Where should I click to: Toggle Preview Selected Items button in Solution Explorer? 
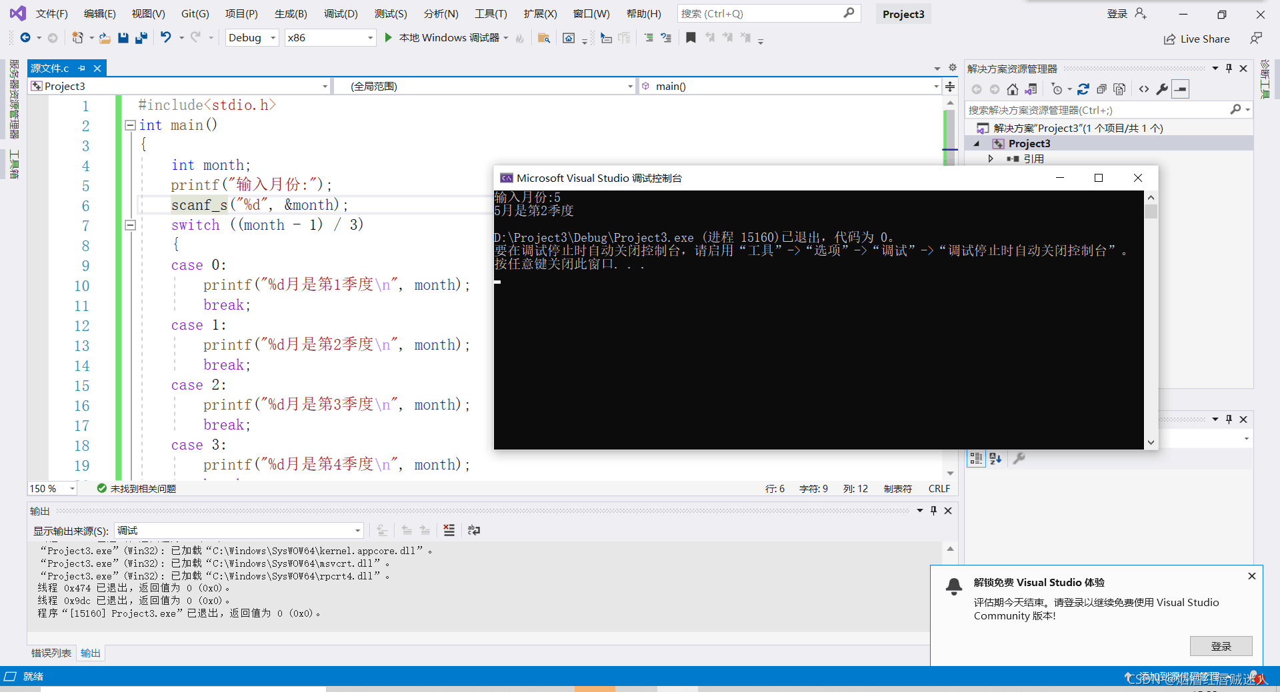tap(1181, 89)
